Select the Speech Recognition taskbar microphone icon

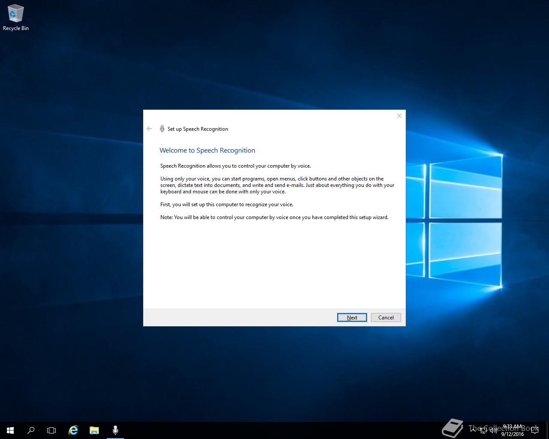click(115, 430)
